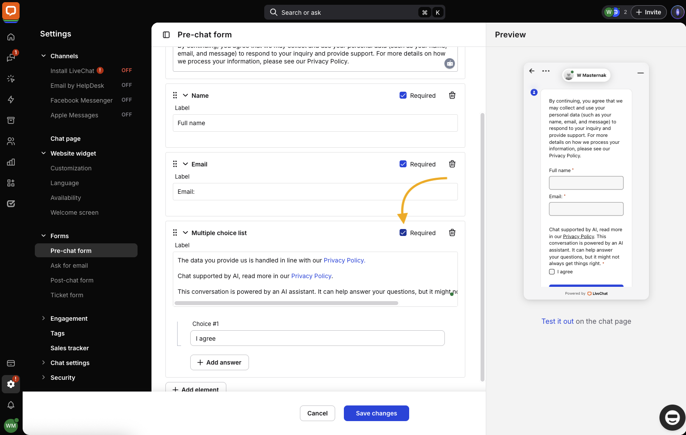The height and width of the screenshot is (435, 686).
Task: Open the Home icon in sidebar
Action: (x=11, y=37)
